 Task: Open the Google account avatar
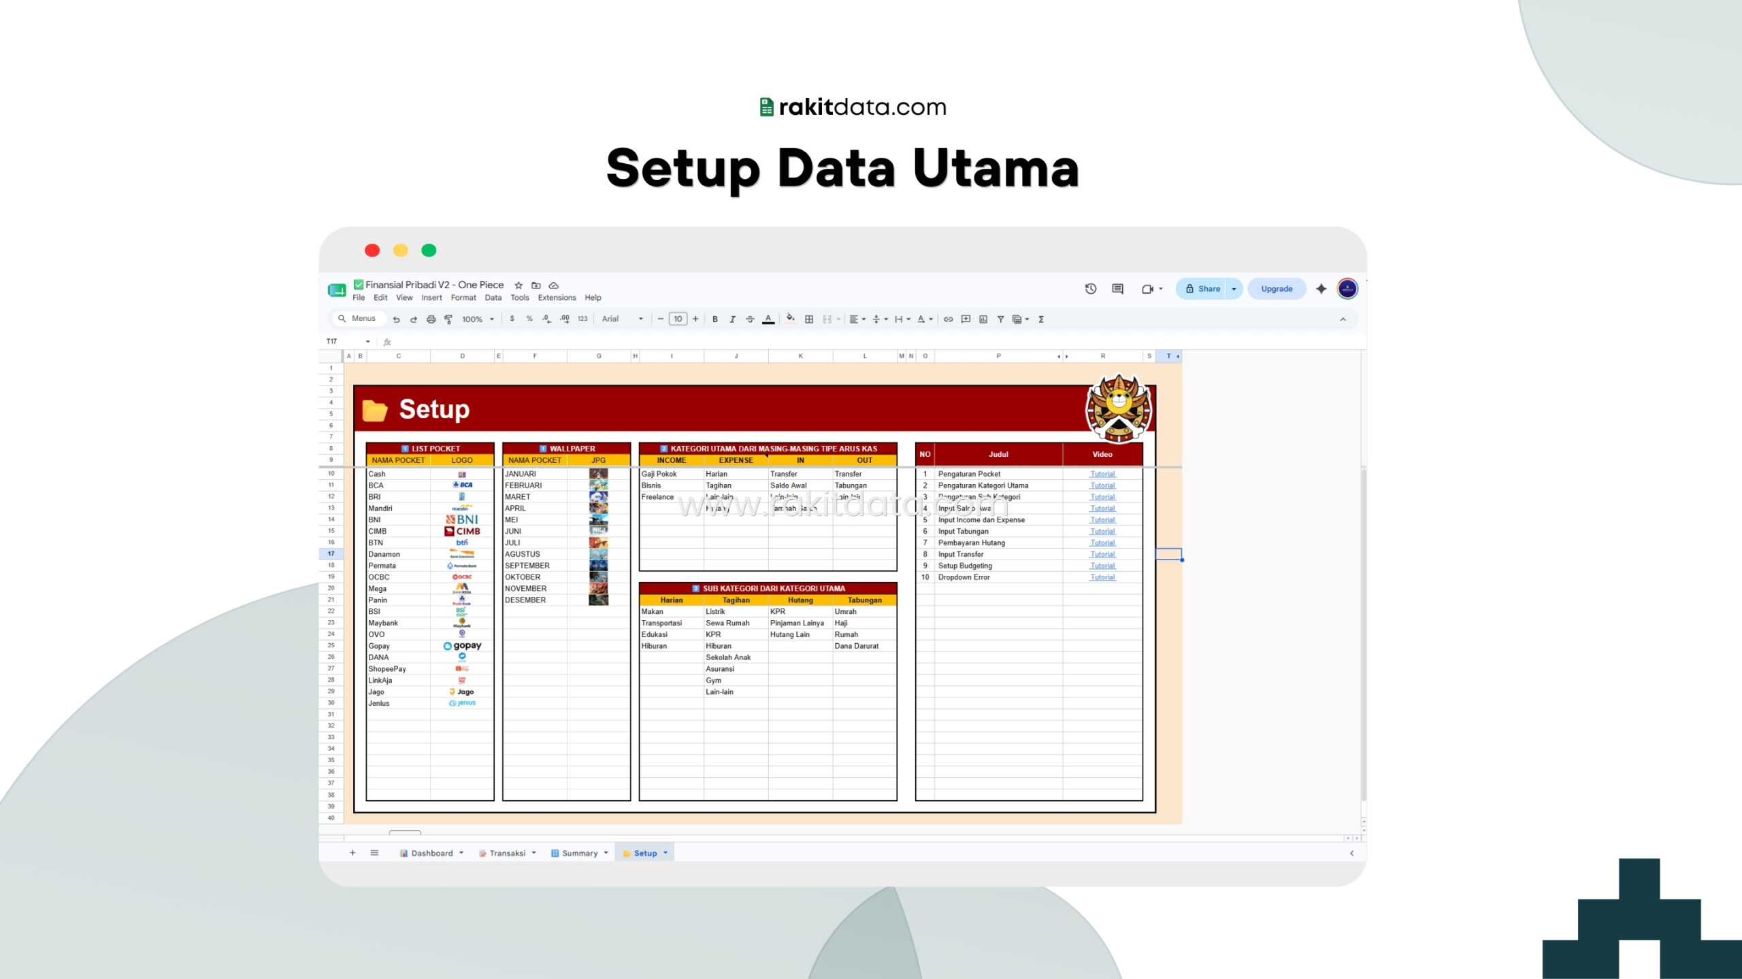click(1347, 289)
